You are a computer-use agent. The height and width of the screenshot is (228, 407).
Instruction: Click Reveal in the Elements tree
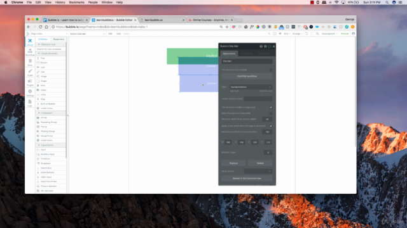point(247,179)
